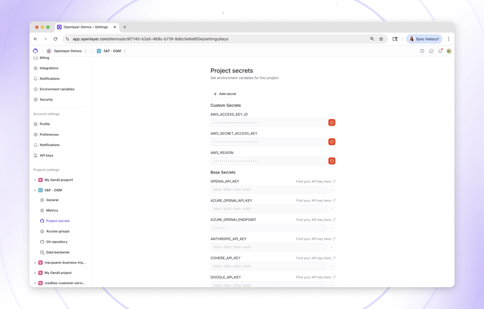This screenshot has height=309, width=484.
Task: Click the browser address bar URL
Action: point(150,39)
